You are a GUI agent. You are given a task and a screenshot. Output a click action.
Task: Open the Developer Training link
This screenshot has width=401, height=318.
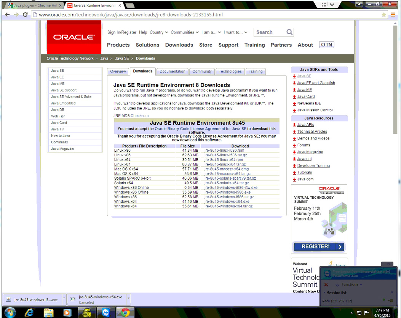313,165
